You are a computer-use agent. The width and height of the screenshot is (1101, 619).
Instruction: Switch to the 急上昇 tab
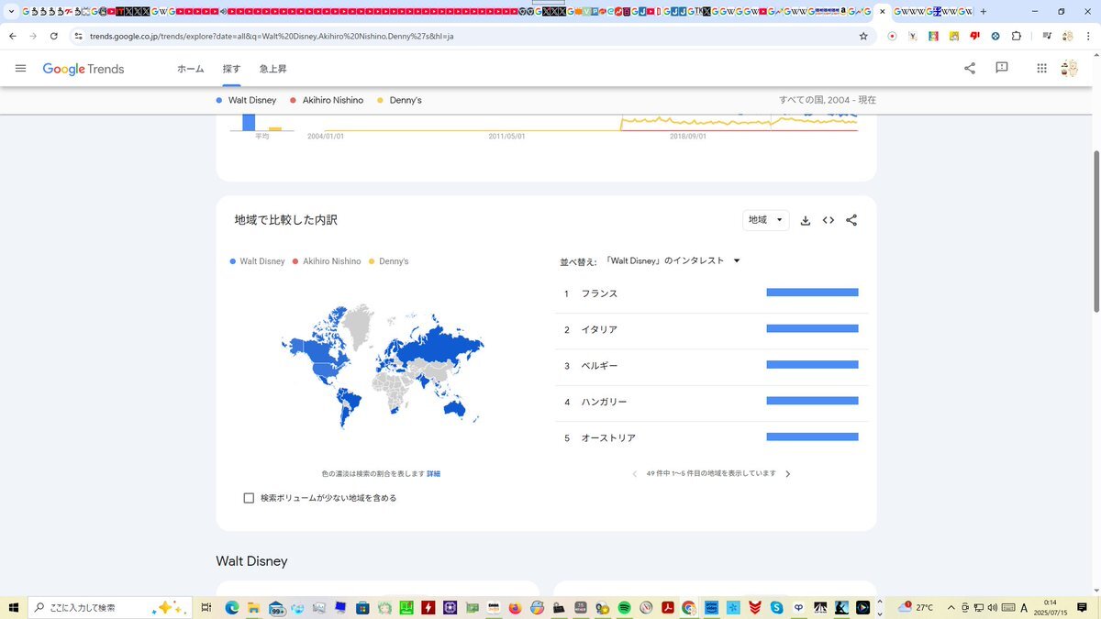click(273, 69)
